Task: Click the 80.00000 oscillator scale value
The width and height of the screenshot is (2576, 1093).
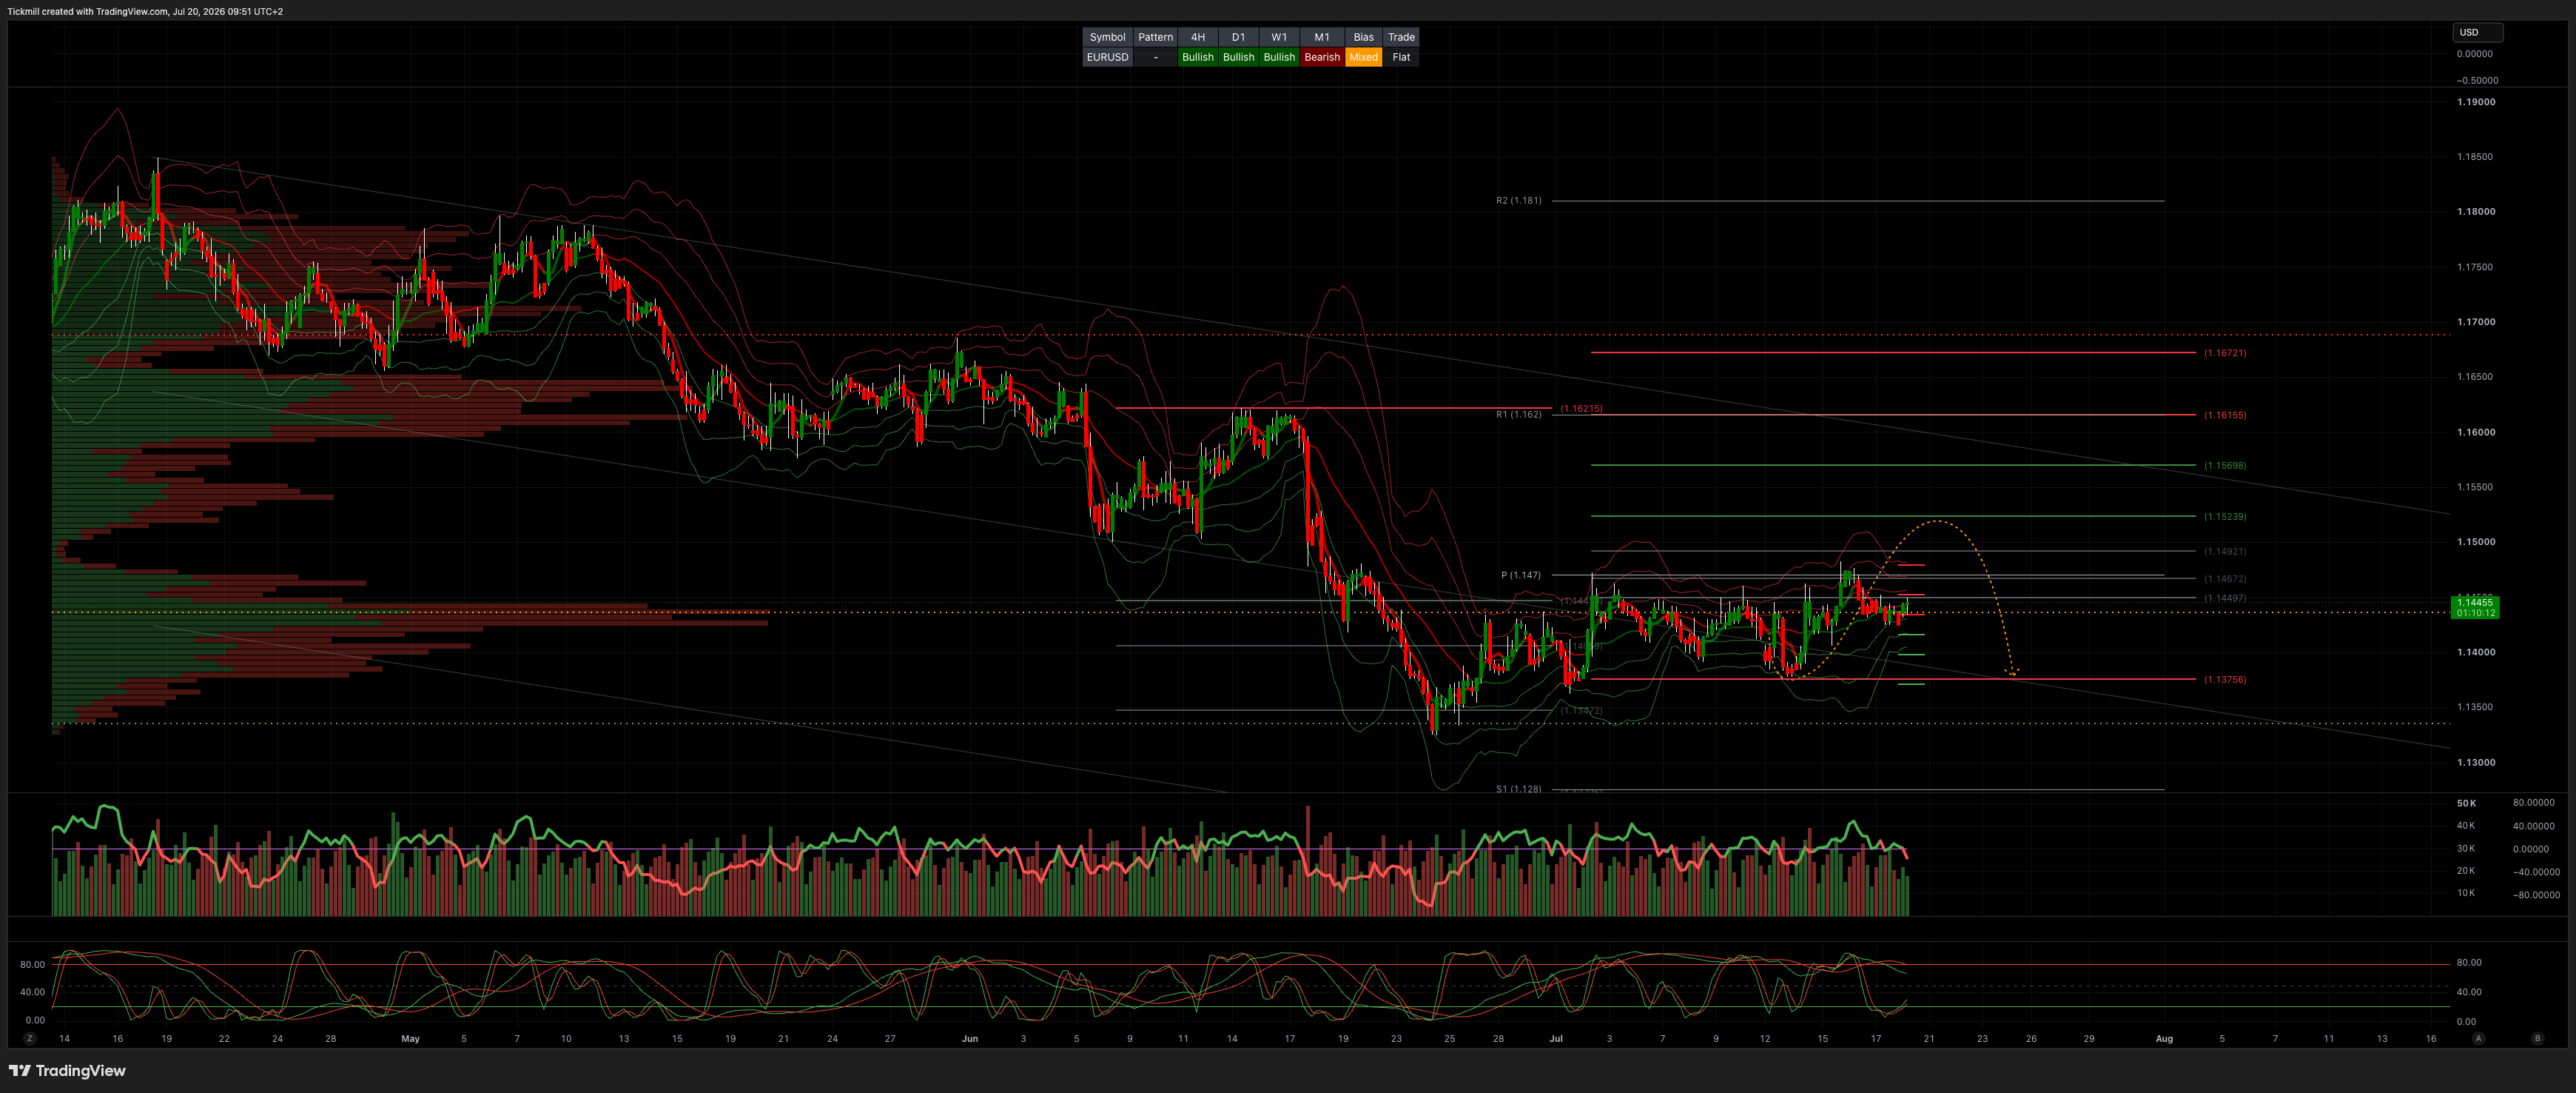Action: [x=2534, y=803]
